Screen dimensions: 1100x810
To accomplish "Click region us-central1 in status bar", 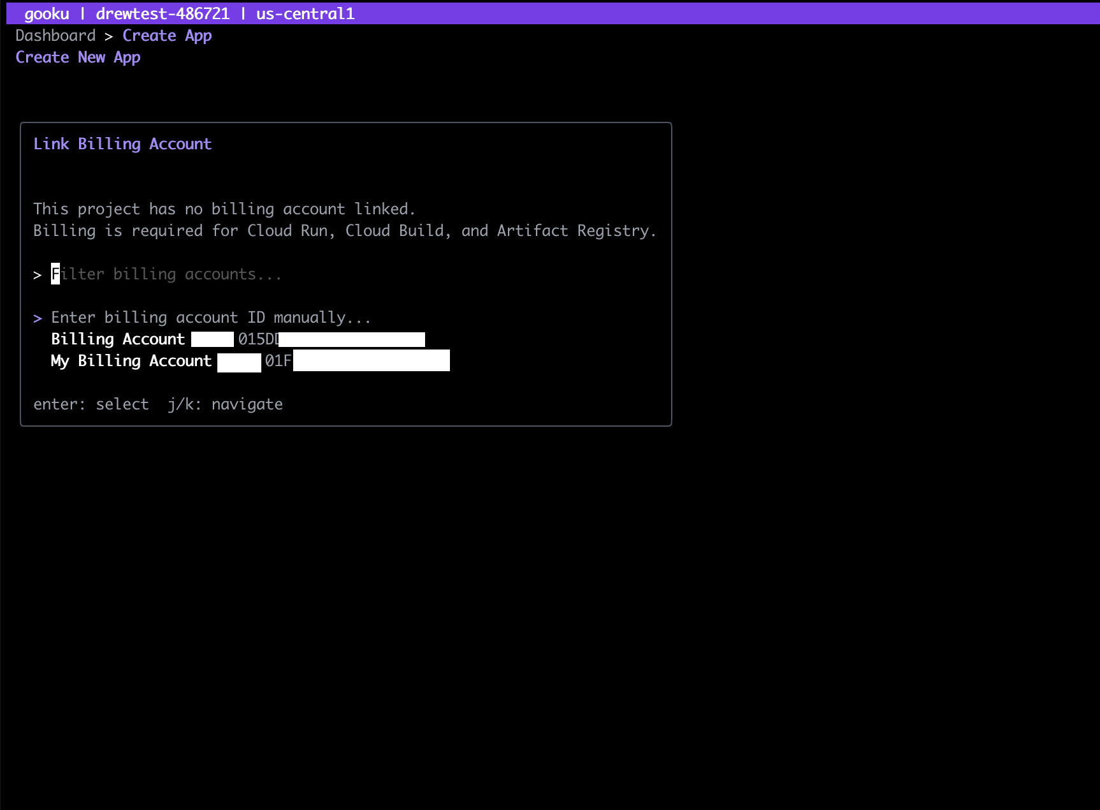I will tap(305, 14).
